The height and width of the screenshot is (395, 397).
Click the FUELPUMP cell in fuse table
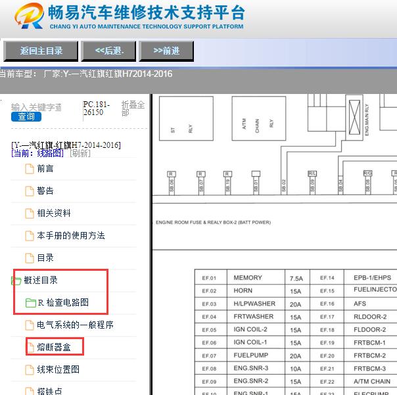click(256, 356)
